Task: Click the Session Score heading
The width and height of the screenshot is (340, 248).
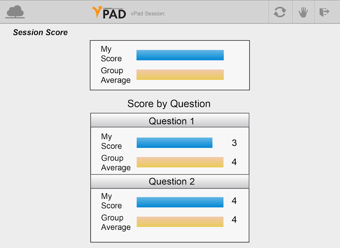Action: click(40, 32)
